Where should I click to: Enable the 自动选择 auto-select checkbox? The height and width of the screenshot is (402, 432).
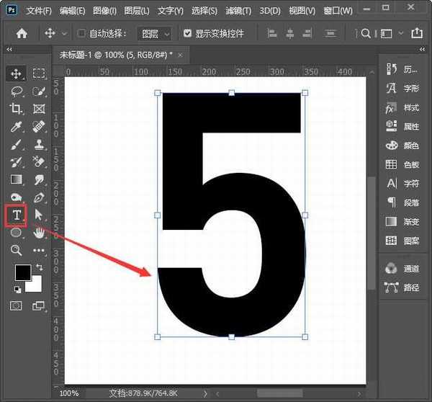click(81, 33)
